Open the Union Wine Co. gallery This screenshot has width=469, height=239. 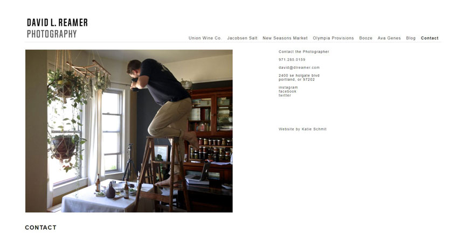coord(205,38)
